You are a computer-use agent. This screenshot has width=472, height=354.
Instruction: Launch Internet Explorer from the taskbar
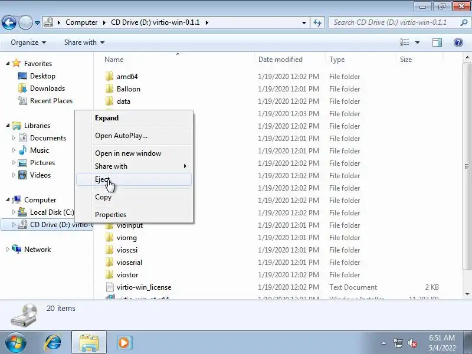[53, 343]
